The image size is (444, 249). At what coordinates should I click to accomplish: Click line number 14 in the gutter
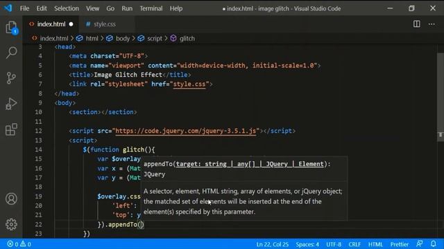39,149
